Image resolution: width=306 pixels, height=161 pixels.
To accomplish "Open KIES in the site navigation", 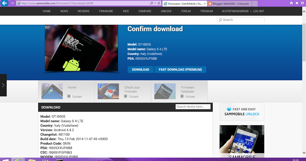I will (126, 11).
